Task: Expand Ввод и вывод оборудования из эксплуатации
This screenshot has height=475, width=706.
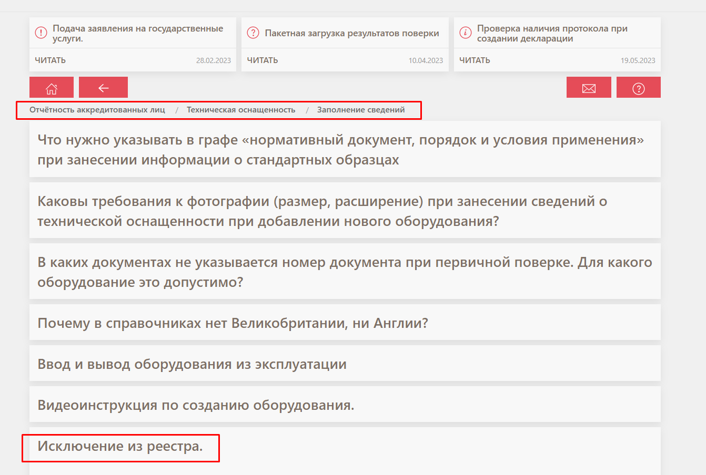Action: 192,364
